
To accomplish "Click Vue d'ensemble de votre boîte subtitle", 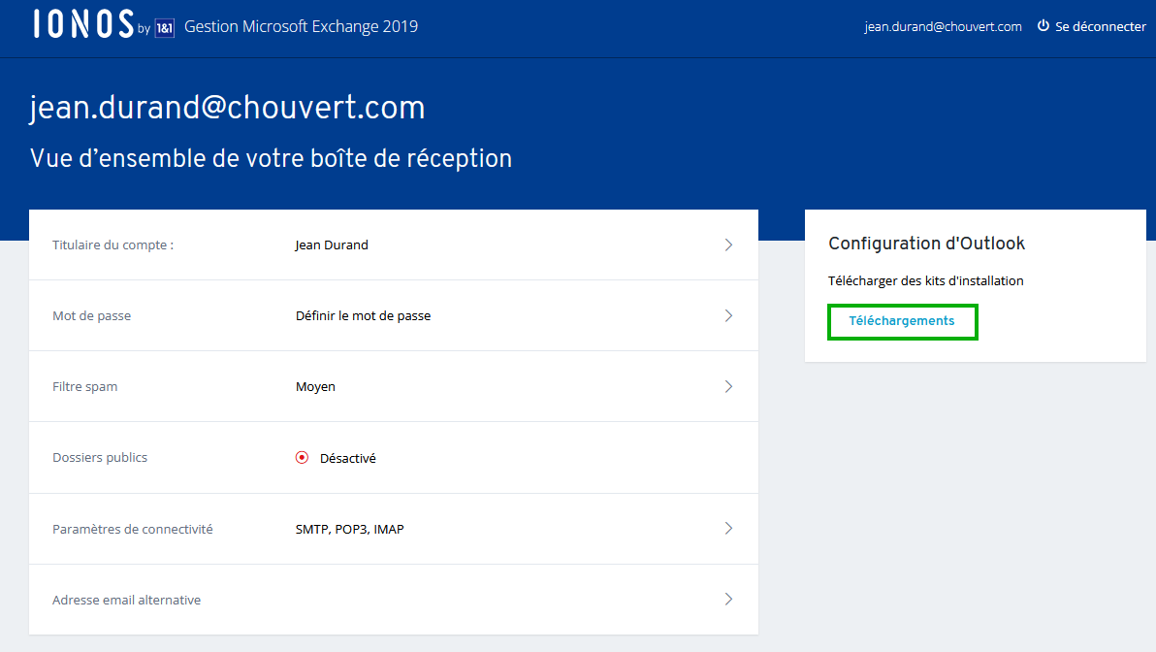I will coord(271,158).
